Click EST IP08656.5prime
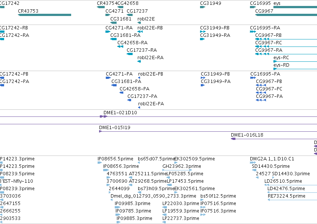This screenshot has height=224, width=317. (115, 159)
